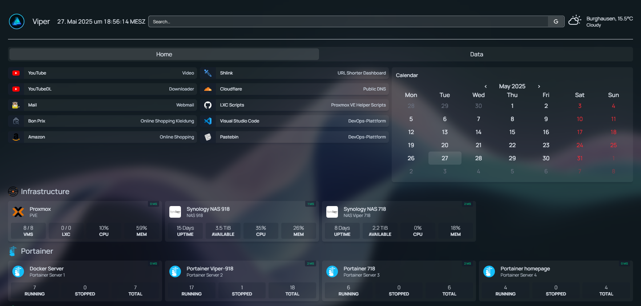Focus the Search input field
Screen dimensions: 641x306
[x=348, y=21]
